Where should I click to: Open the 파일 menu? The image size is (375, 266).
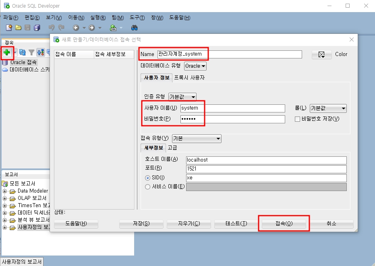(x=11, y=18)
